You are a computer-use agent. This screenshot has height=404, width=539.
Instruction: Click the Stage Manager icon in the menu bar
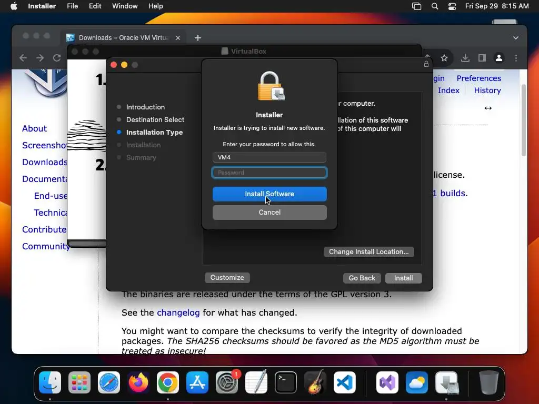(x=417, y=6)
